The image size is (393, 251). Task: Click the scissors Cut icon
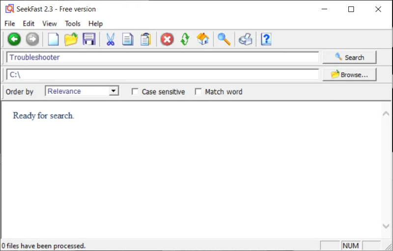[110, 39]
